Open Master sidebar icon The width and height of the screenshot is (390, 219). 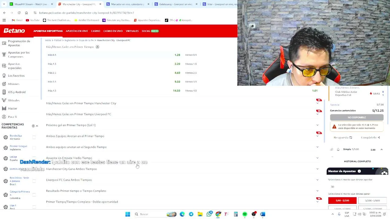point(4,108)
